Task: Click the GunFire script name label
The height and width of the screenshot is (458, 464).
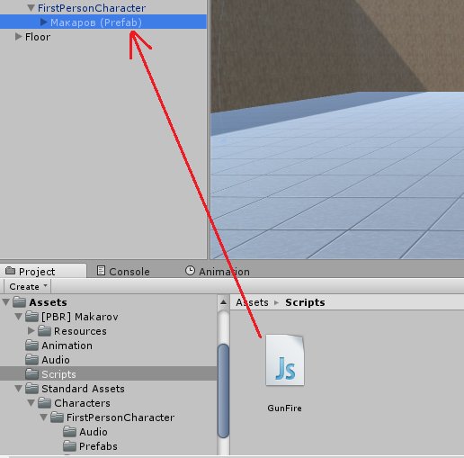Action: coord(284,409)
